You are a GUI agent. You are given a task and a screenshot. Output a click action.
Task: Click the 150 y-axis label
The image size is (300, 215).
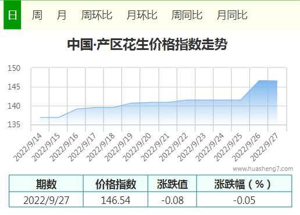point(14,68)
